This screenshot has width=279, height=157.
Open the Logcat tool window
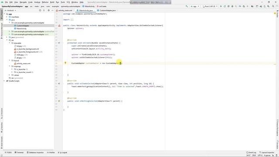click(x=63, y=153)
